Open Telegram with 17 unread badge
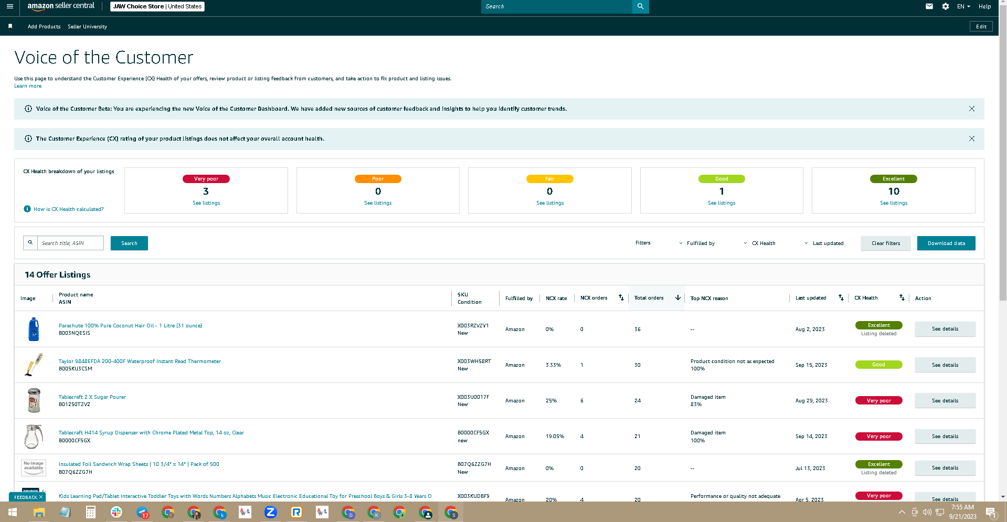 point(142,512)
